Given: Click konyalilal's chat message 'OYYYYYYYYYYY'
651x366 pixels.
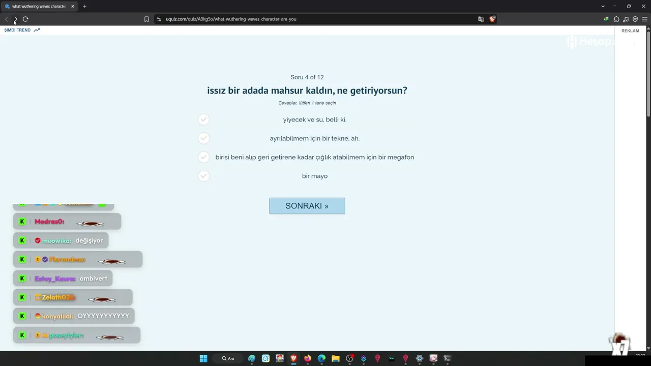Looking at the screenshot, I should pos(103,316).
